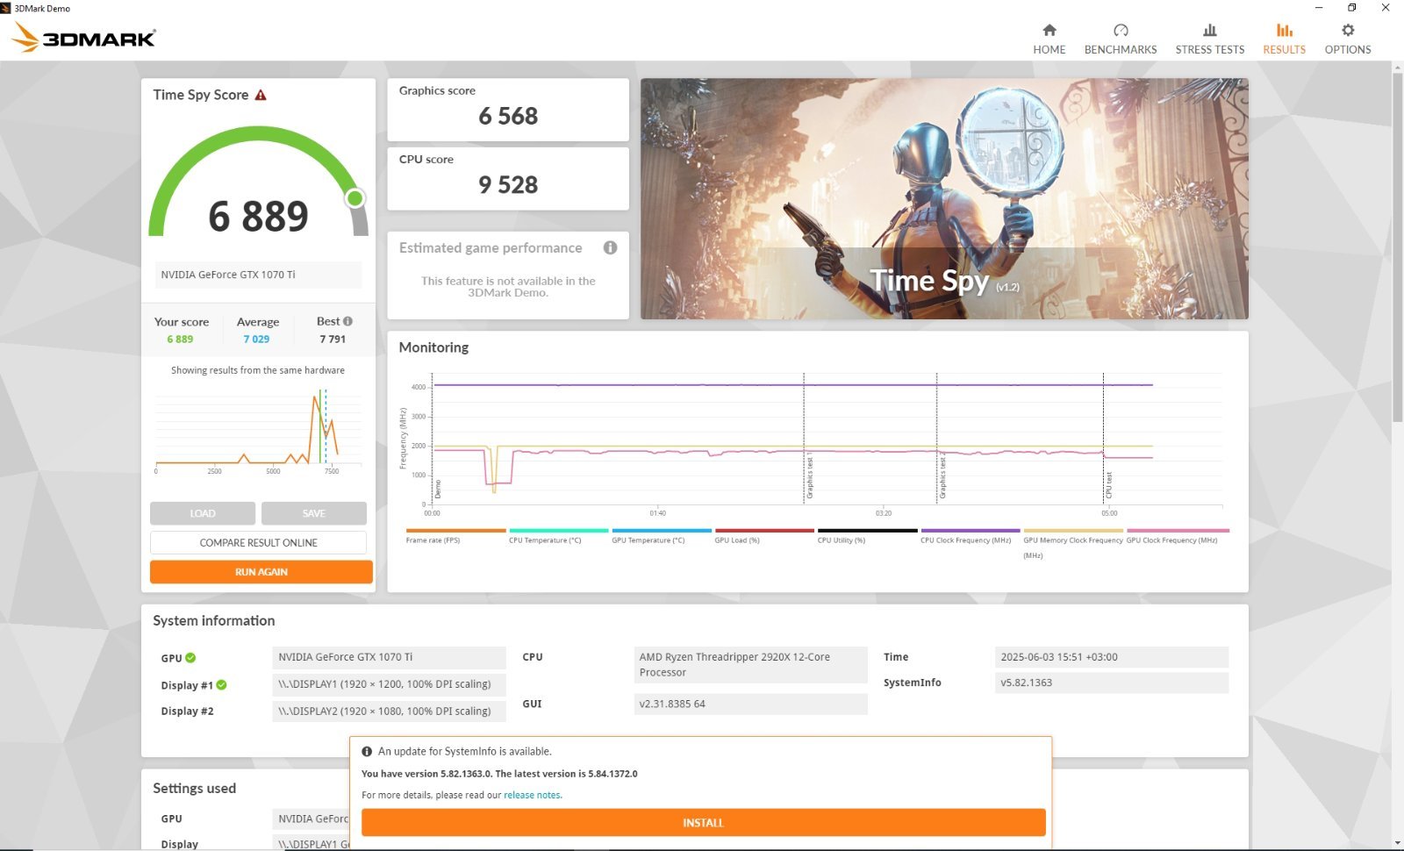The width and height of the screenshot is (1404, 851).
Task: Click the Display #1 green checkmark
Action: 221,684
